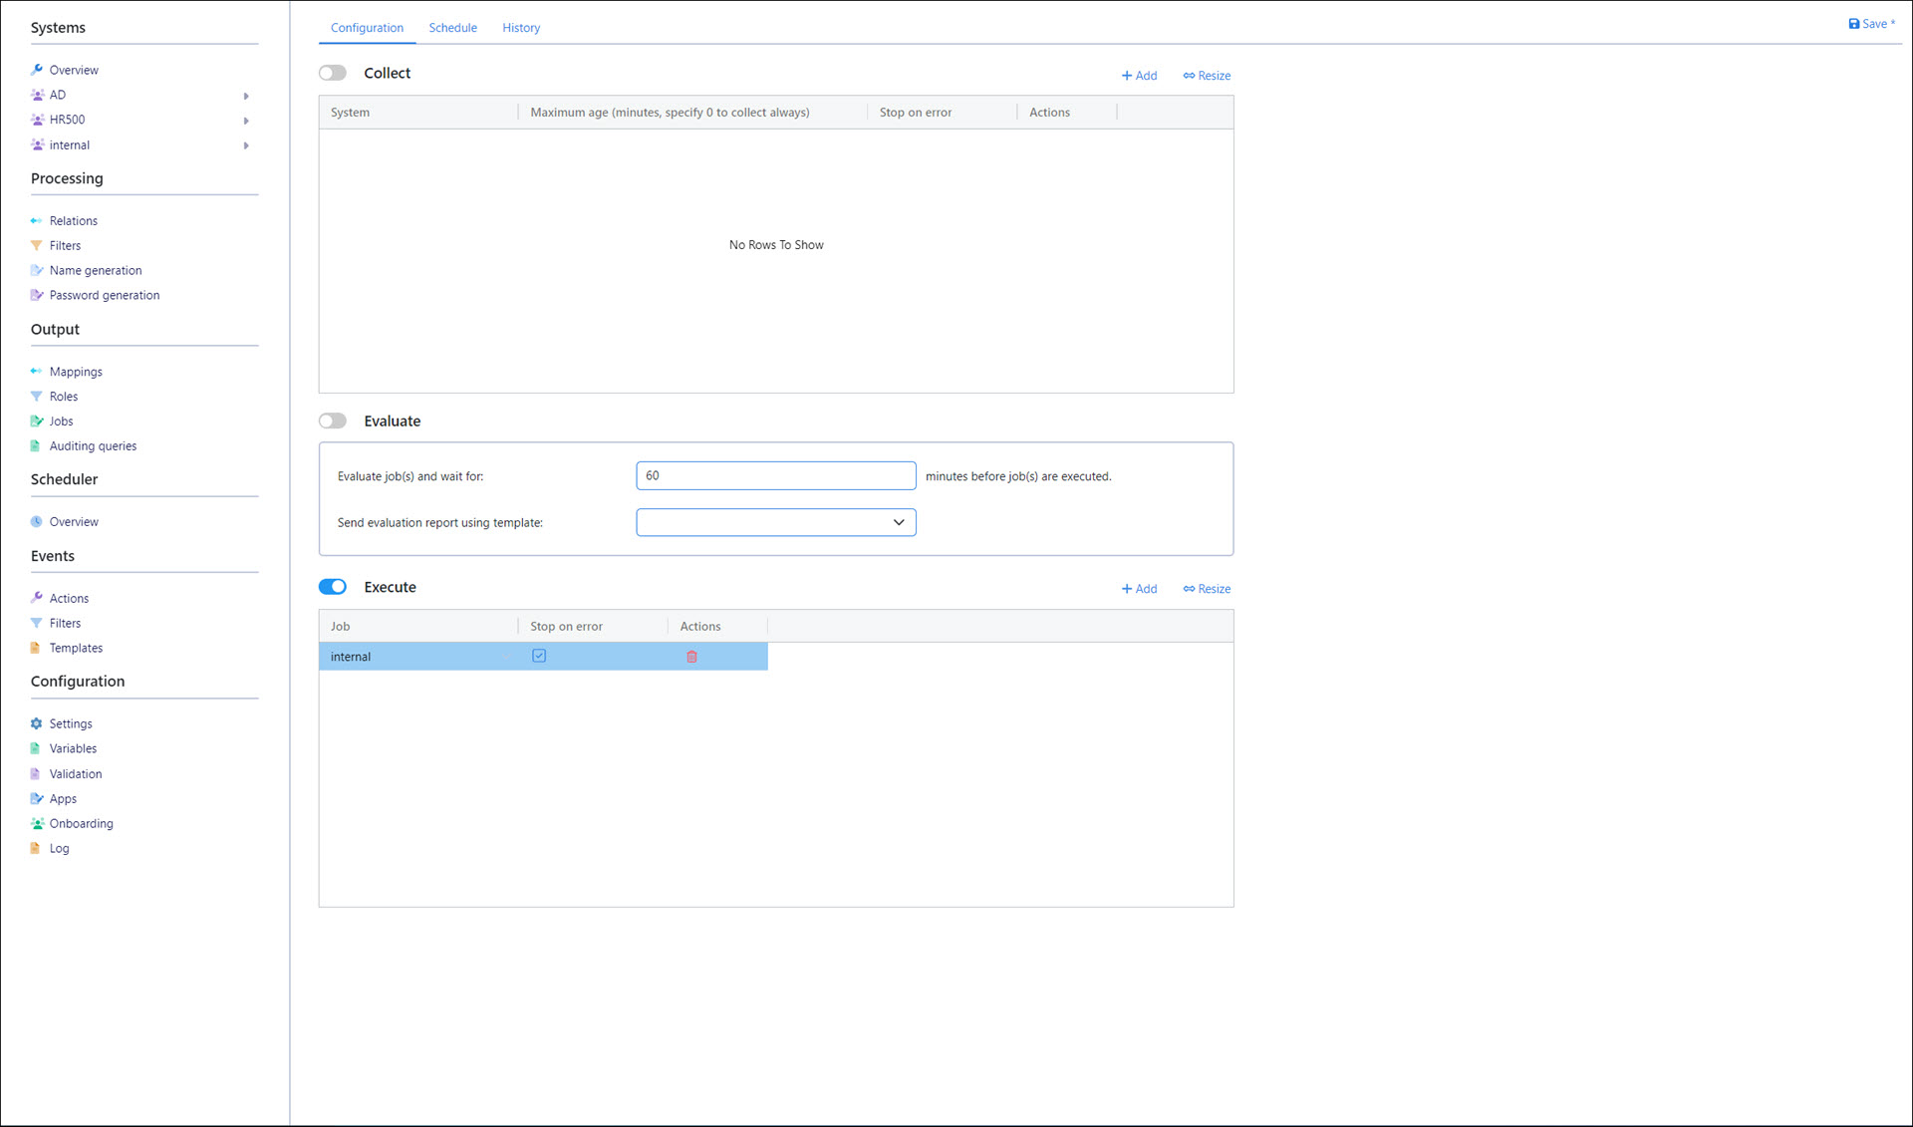This screenshot has height=1127, width=1913.
Task: Open the Validation page
Action: point(76,774)
